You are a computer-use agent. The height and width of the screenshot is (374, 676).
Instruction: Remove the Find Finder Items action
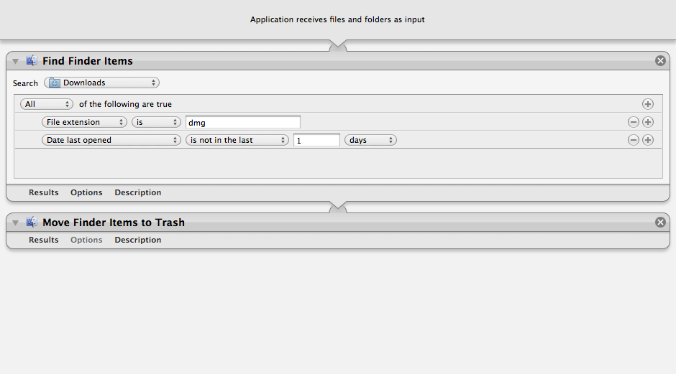click(x=660, y=61)
